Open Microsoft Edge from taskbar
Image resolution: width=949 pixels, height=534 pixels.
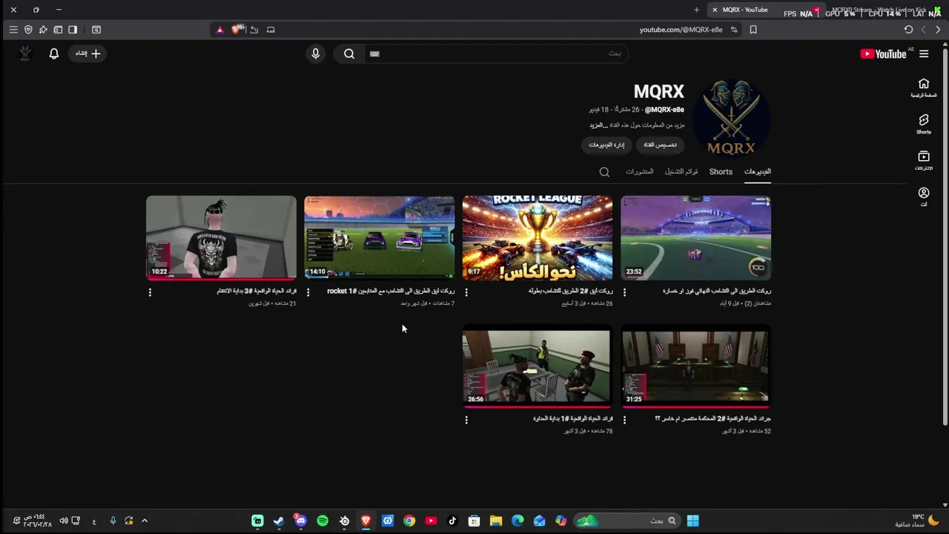[x=518, y=521]
